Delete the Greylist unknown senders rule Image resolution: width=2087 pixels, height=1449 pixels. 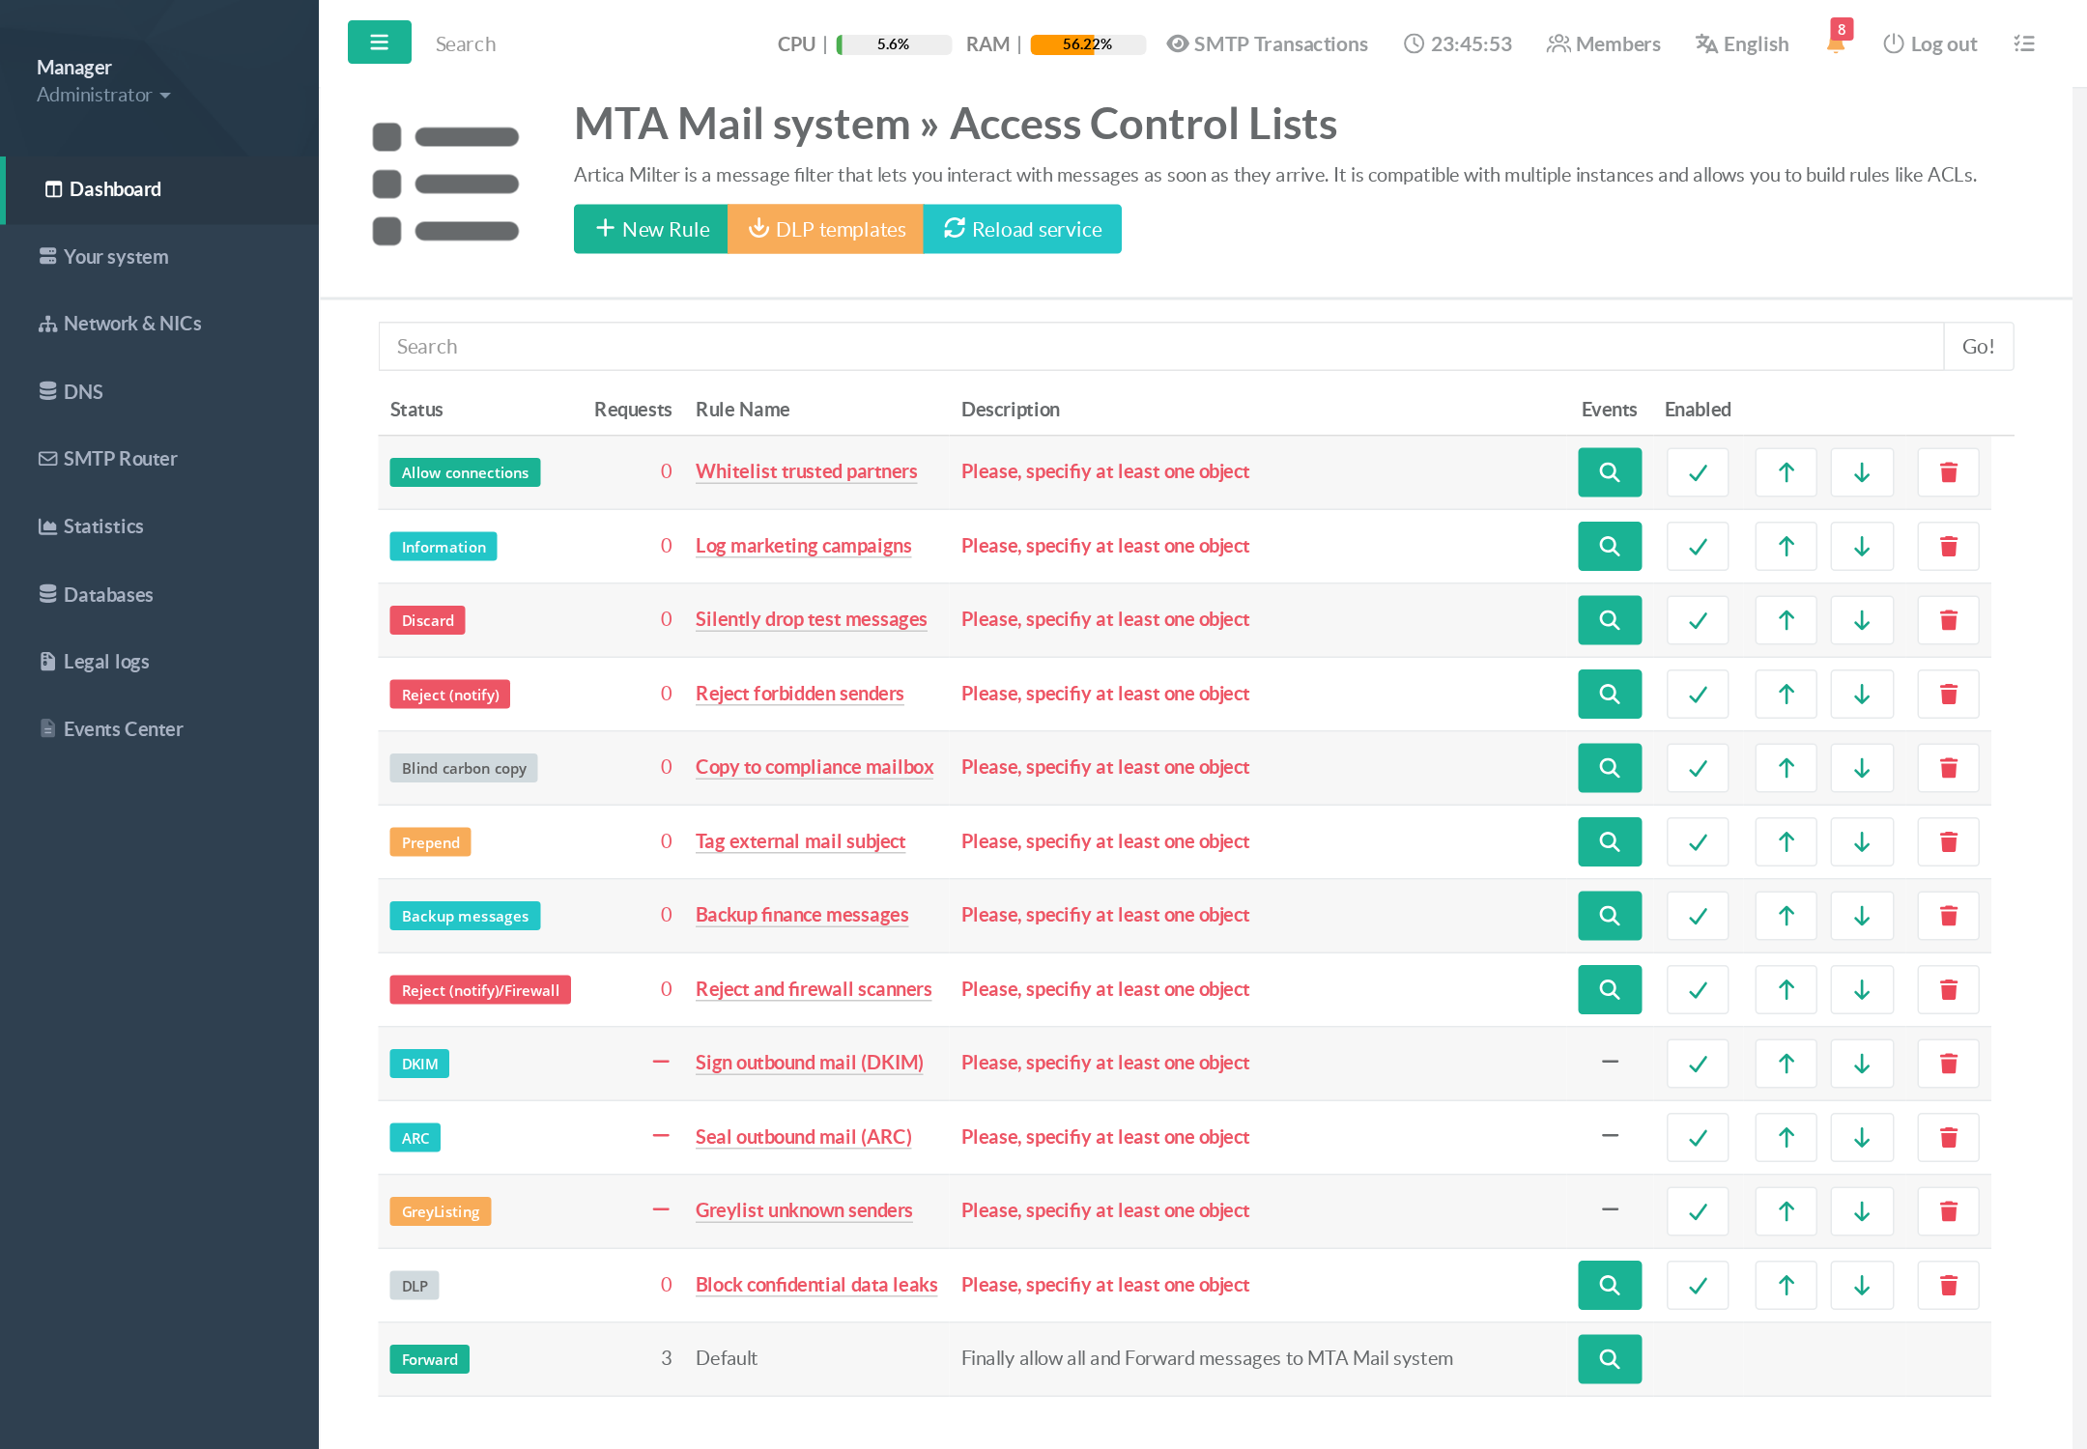(1949, 1211)
